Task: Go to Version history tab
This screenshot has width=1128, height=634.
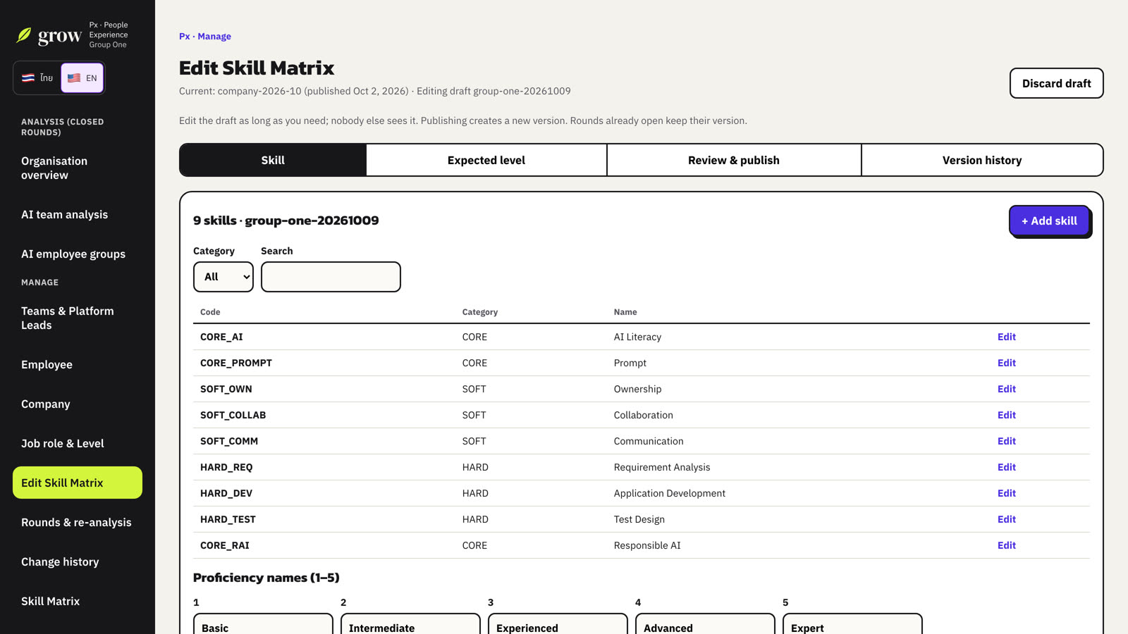Action: tap(982, 160)
